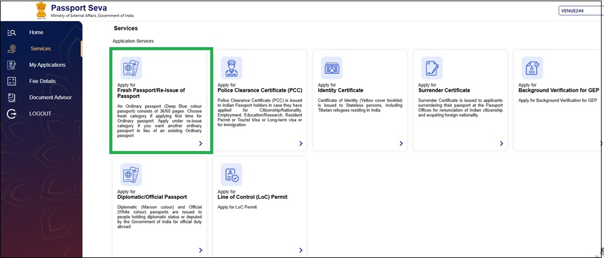Click the Police Clearance Certificate officer icon
Screen dimensions: 604x258
pos(231,68)
